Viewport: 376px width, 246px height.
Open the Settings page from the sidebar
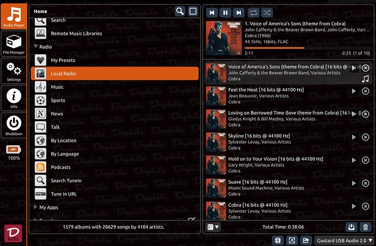tap(14, 71)
